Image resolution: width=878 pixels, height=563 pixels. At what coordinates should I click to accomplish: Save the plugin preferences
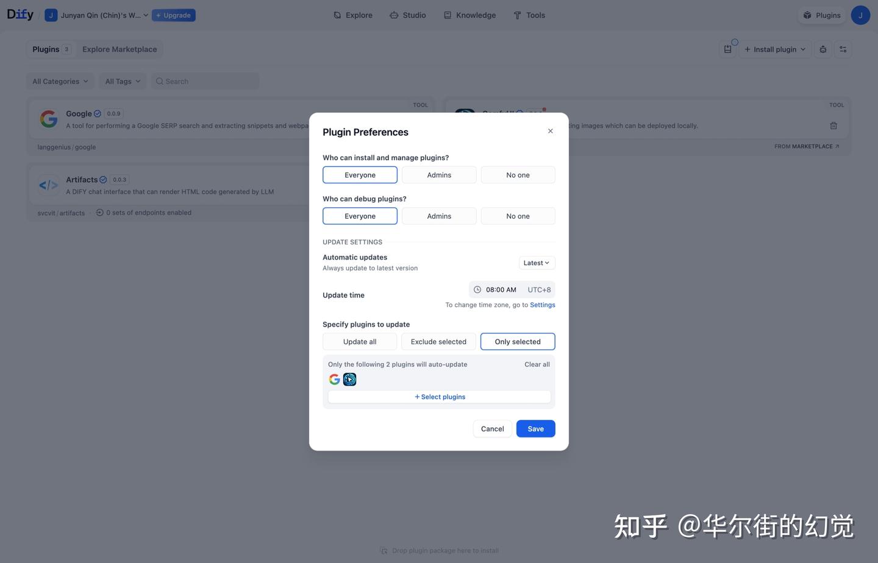535,428
